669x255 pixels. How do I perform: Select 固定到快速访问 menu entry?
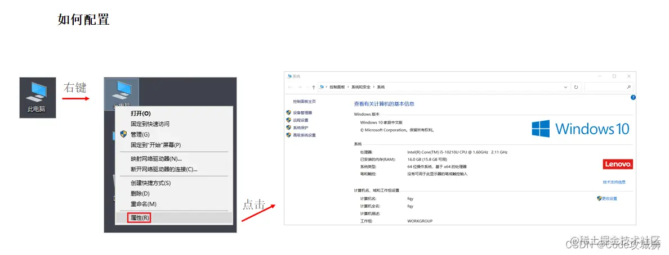pyautogui.click(x=150, y=124)
